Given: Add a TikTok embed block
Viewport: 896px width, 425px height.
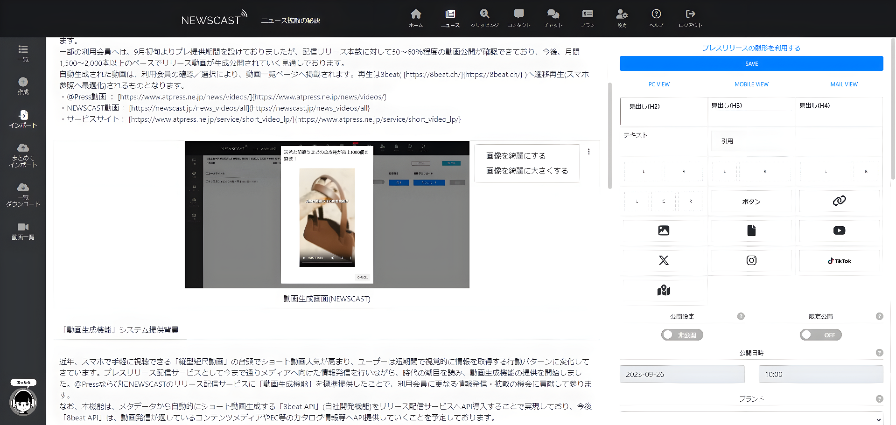Looking at the screenshot, I should pyautogui.click(x=839, y=261).
